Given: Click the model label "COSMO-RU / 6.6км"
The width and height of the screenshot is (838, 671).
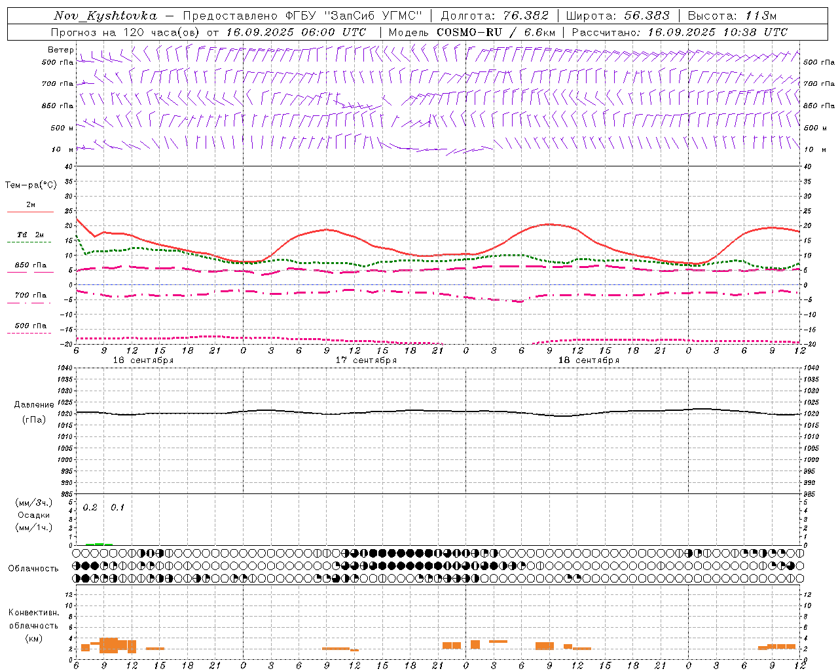Looking at the screenshot, I should [x=496, y=32].
